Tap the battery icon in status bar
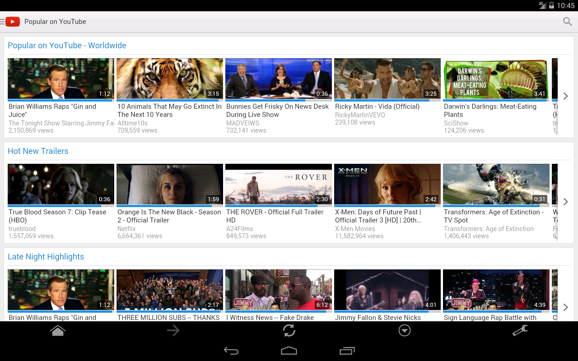 point(551,5)
